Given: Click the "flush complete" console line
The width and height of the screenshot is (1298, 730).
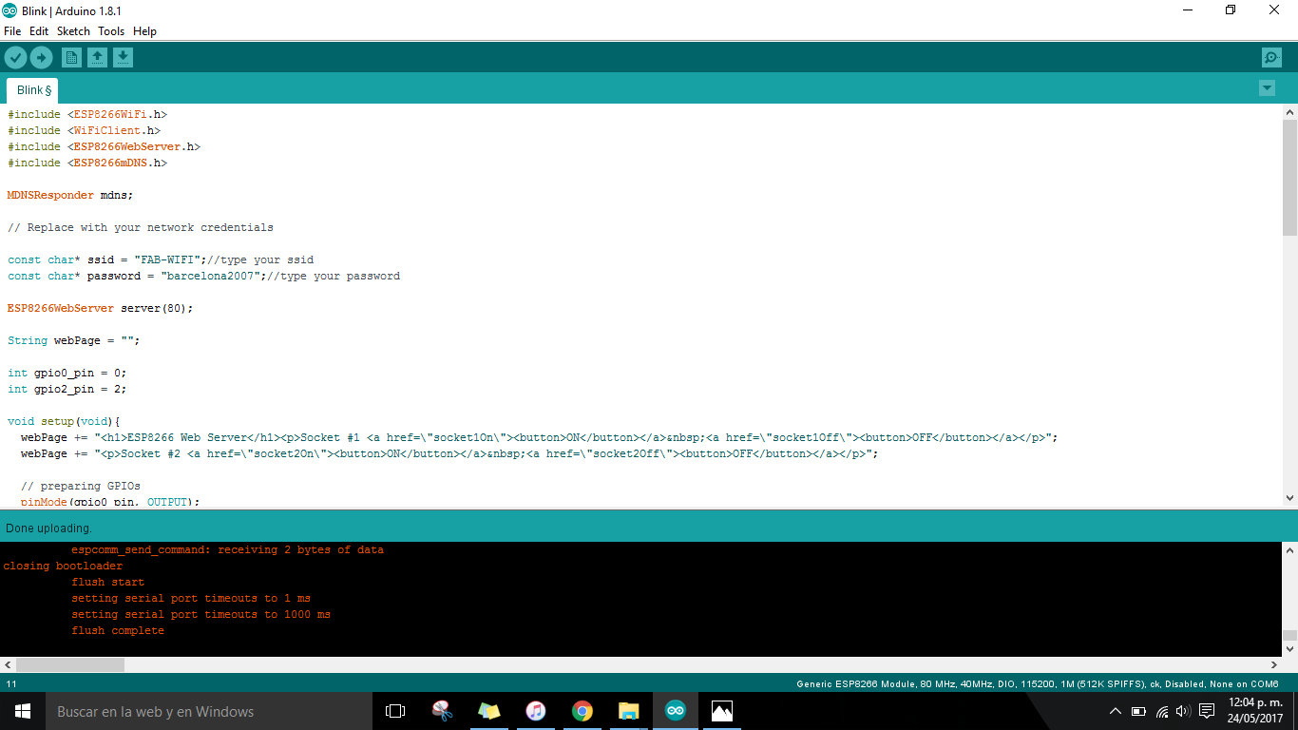Looking at the screenshot, I should point(118,630).
